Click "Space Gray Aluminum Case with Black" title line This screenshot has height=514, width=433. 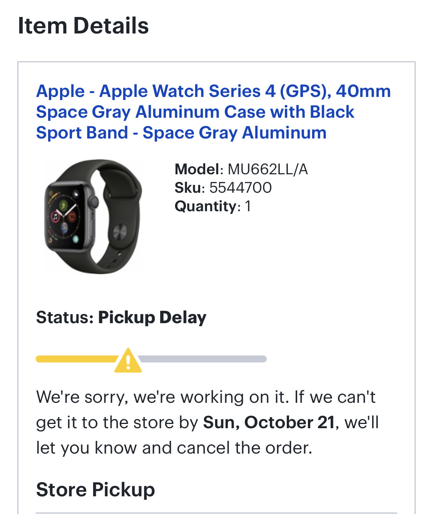195,112
